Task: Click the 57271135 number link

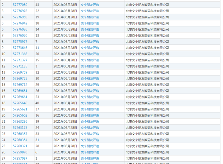Action: click(x=20, y=66)
